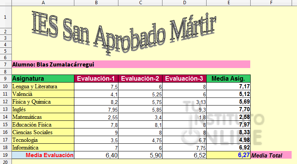This screenshot has width=297, height=164.
Task: Select row 7 header
Action: click(x=6, y=65)
